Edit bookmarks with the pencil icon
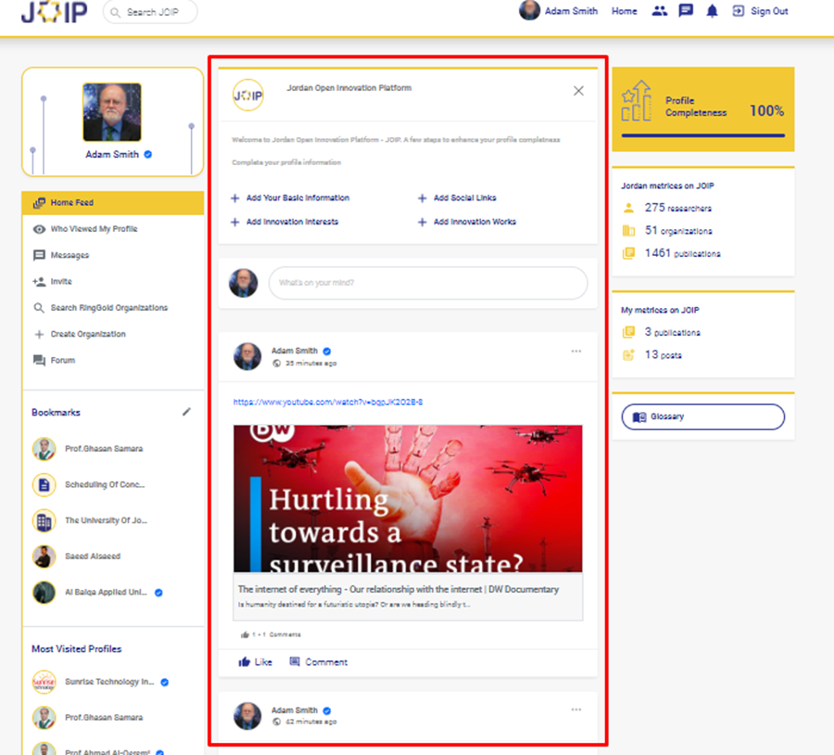834x755 pixels. click(186, 412)
